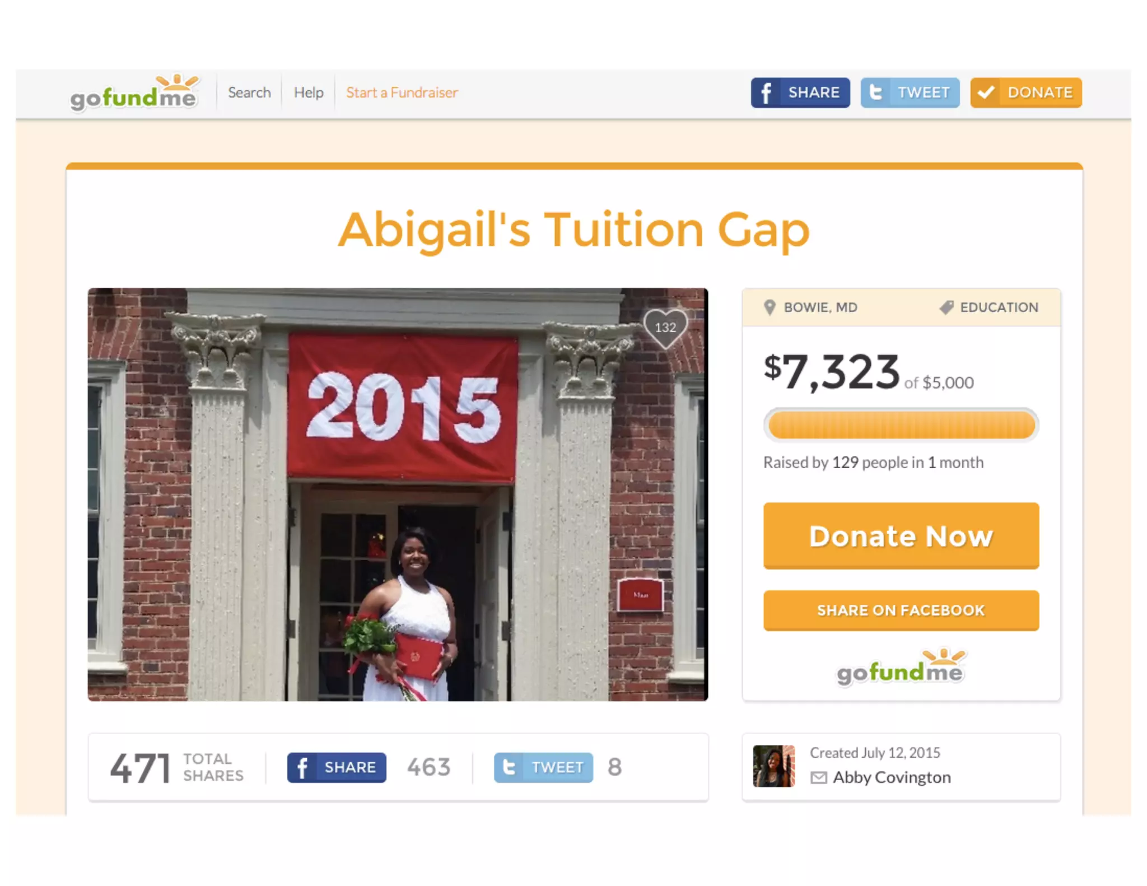Open the 2015 graduation campaign photo
Image resolution: width=1147 pixels, height=886 pixels.
(x=398, y=495)
